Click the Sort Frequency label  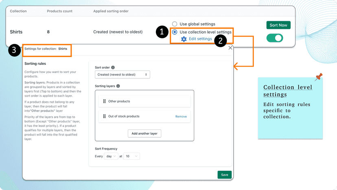[x=106, y=149]
